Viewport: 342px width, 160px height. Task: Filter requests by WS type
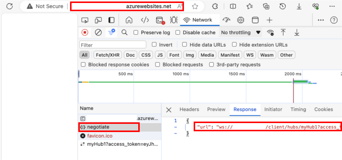point(250,55)
